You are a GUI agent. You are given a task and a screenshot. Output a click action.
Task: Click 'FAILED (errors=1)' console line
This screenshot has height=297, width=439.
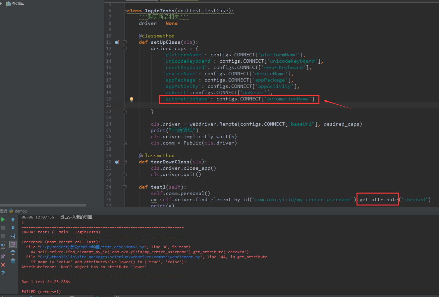click(41, 292)
